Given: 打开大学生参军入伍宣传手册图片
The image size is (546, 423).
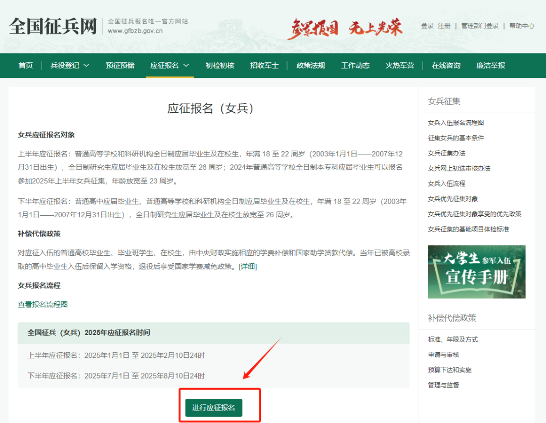Looking at the screenshot, I should [476, 271].
